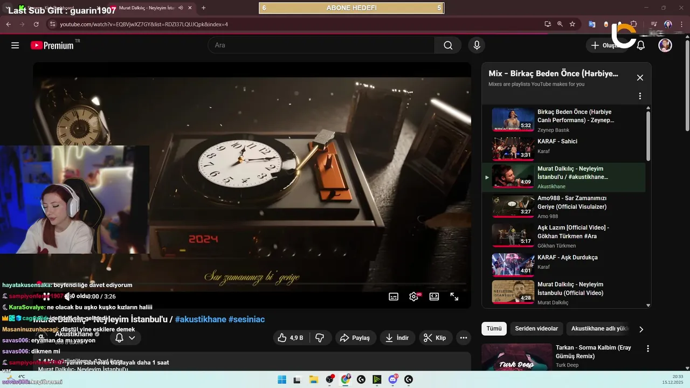
Task: Open options for Tarkan Sorma Kalbim
Action: click(x=648, y=349)
